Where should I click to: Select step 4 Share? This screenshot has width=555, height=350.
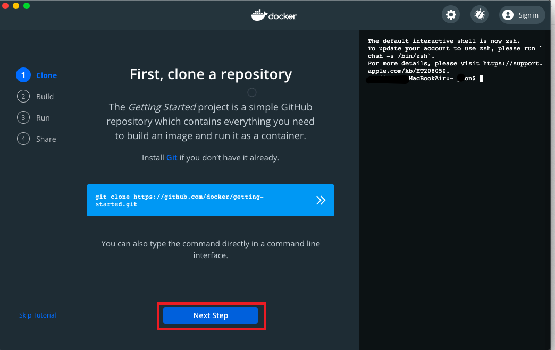37,139
